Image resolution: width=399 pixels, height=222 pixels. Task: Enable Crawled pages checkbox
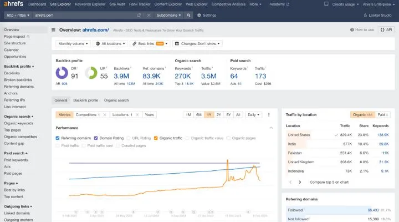click(117, 146)
